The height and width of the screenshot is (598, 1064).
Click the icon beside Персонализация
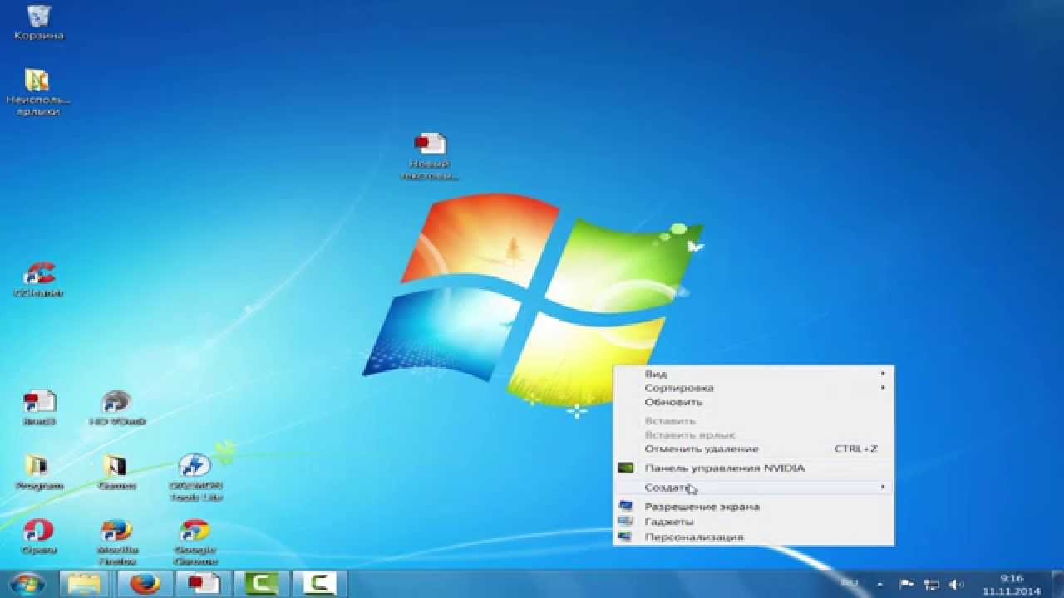click(626, 537)
